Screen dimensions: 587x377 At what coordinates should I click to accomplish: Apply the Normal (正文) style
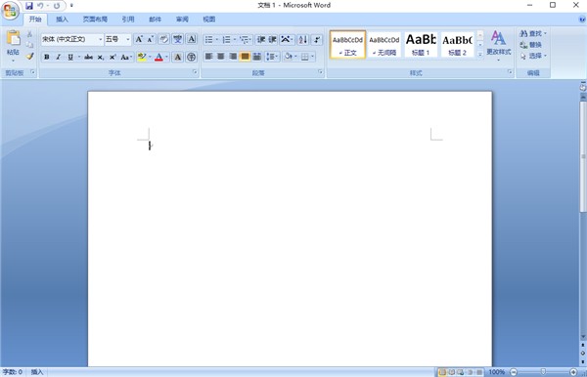(x=347, y=45)
